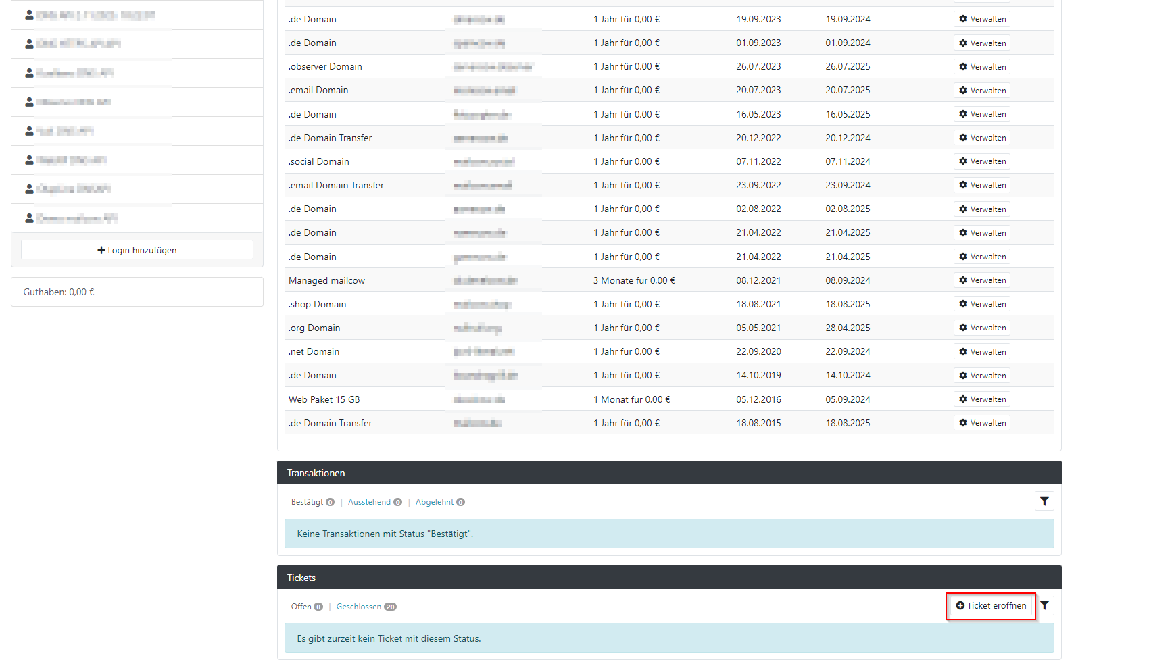Manage .de Domain Transfer expiring 20.12.2024
The width and height of the screenshot is (1149, 664).
point(982,138)
